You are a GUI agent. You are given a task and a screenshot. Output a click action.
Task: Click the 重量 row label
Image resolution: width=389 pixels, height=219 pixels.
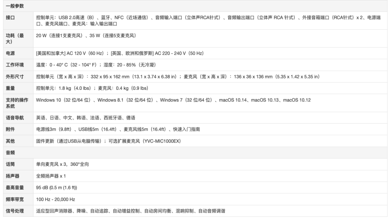11,87
